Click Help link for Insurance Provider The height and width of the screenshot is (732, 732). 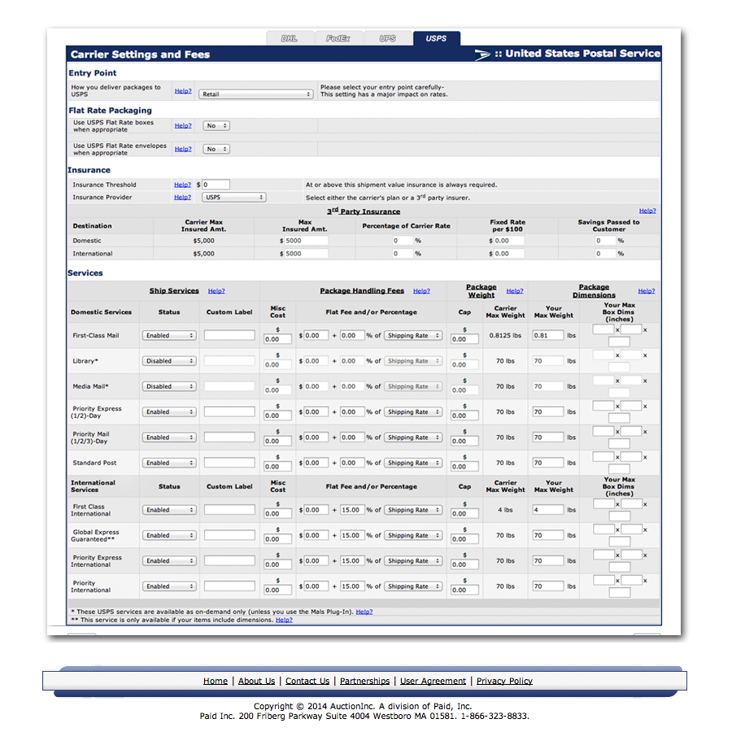(182, 198)
